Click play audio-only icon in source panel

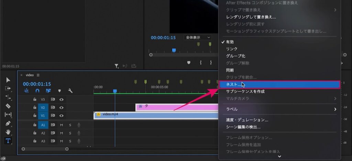[x=125, y=66]
